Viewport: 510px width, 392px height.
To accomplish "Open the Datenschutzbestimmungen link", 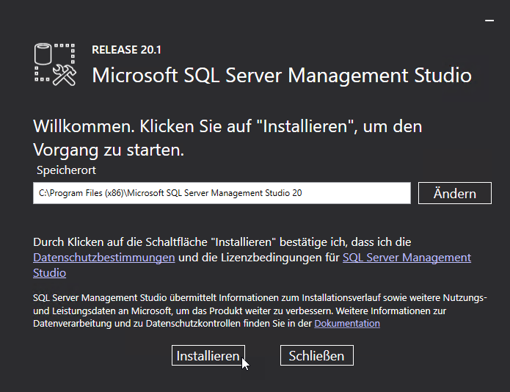I will (x=103, y=258).
